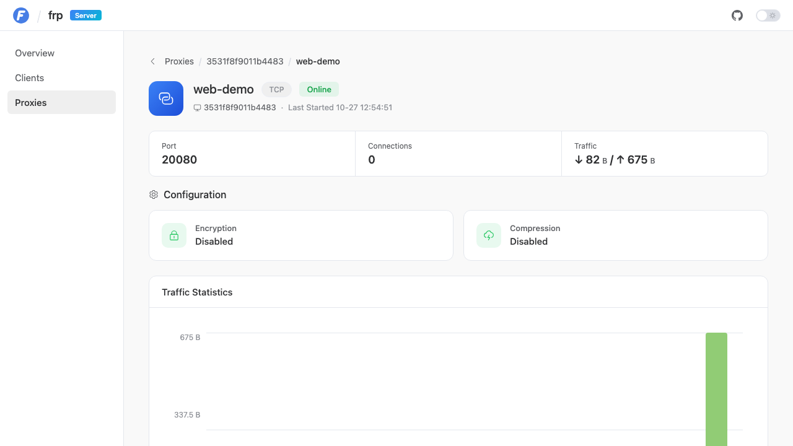Click the monitor icon beside client ID

(198, 108)
